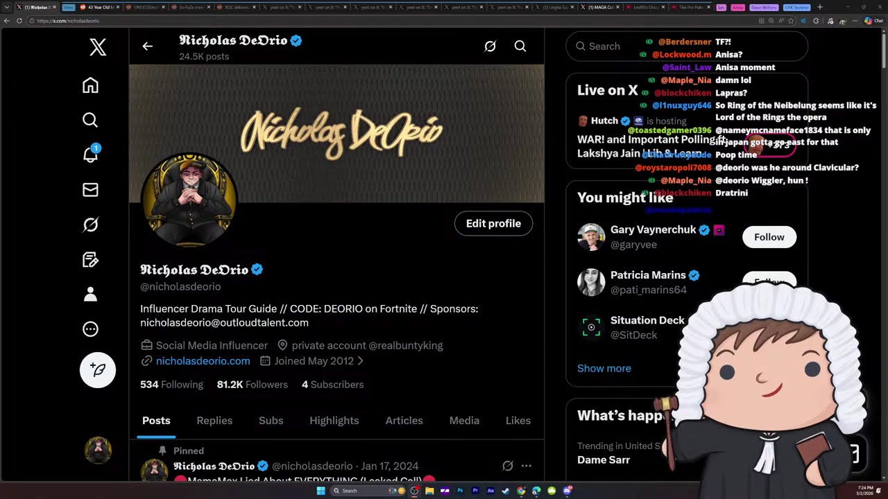
Task: Click verified badge next to profile name
Action: pos(257,270)
